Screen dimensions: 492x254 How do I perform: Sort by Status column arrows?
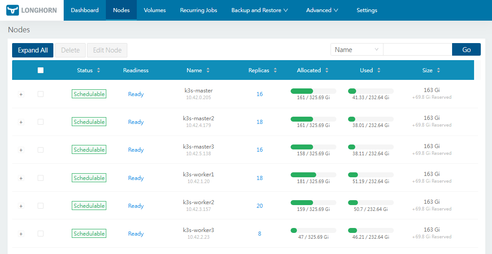tap(99, 70)
